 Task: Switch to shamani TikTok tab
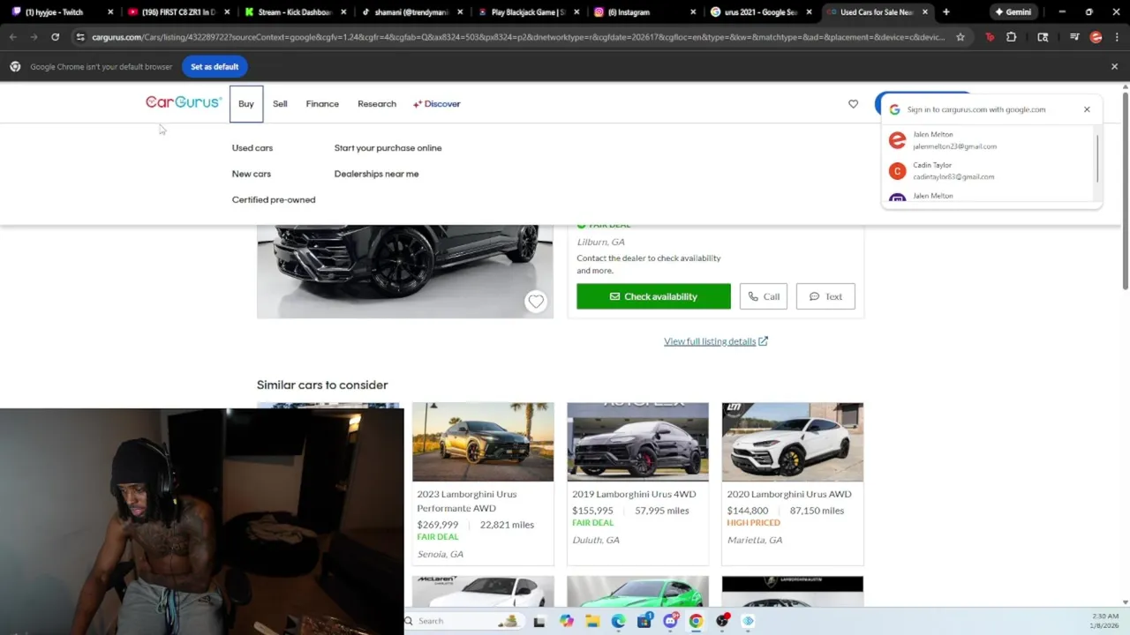pyautogui.click(x=411, y=12)
